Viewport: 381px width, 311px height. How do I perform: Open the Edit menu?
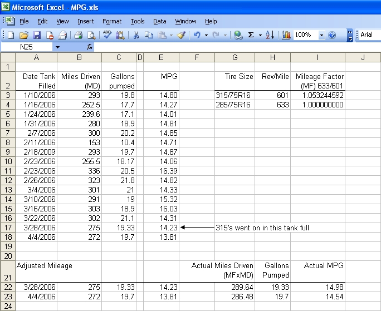42,21
